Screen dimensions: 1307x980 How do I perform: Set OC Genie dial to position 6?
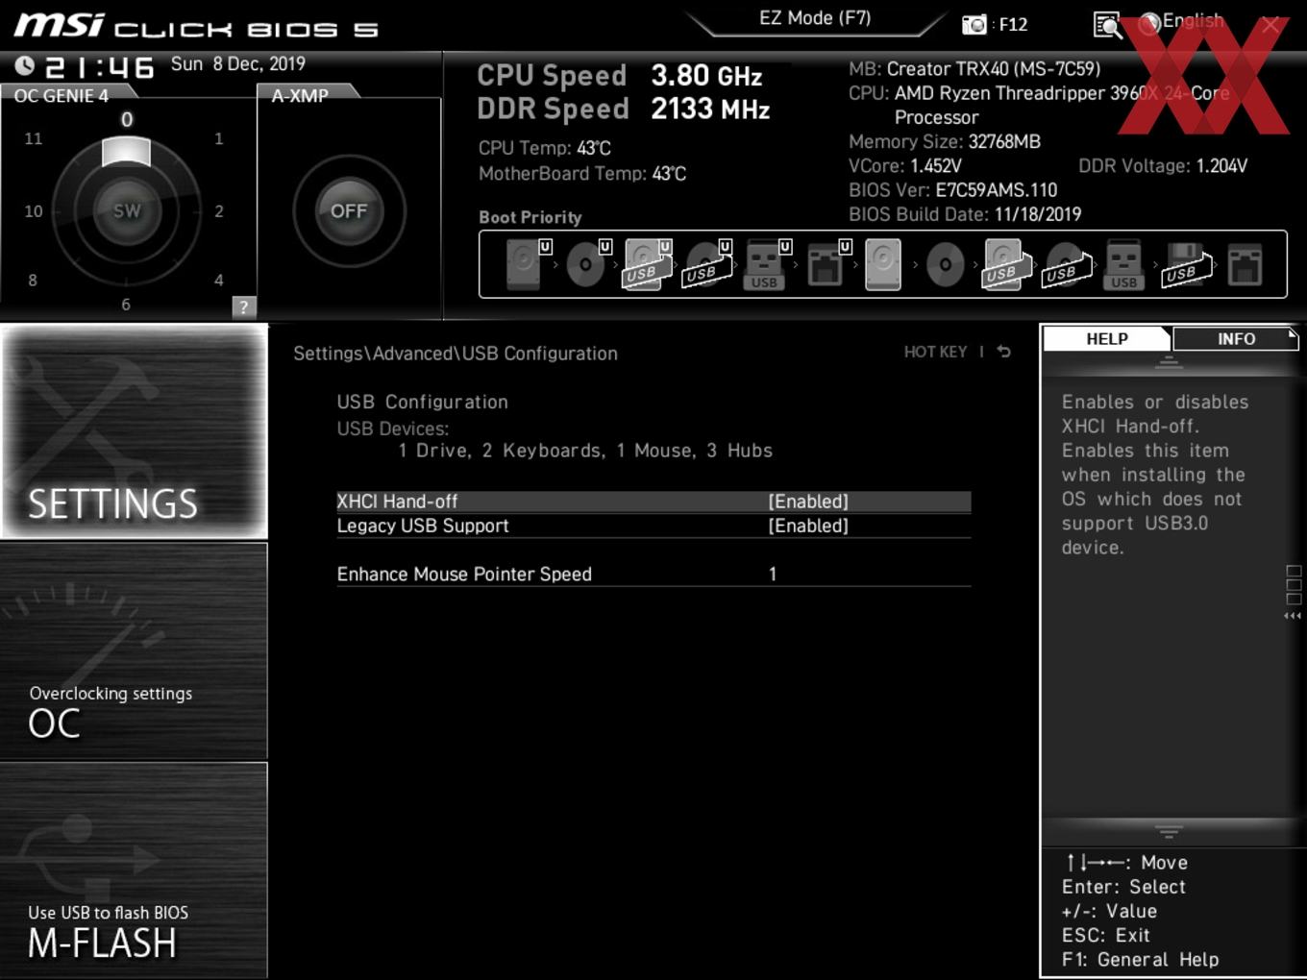(126, 304)
